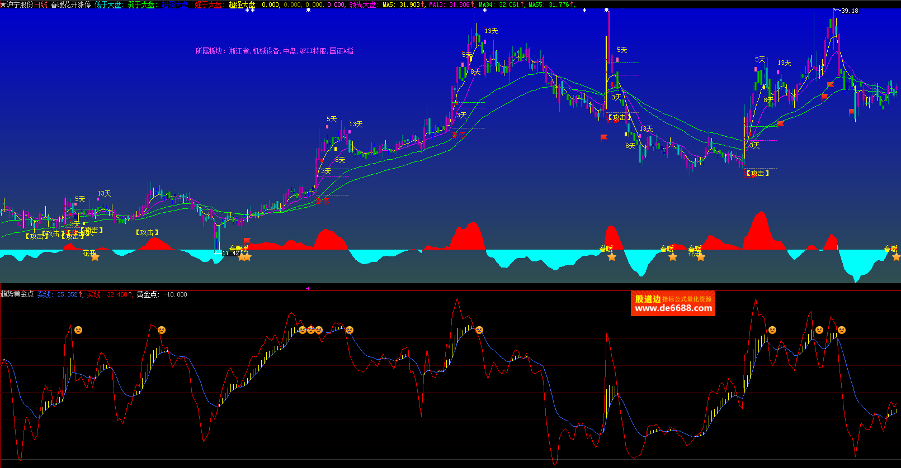Click the 领先大盘 label in the header
901x468 pixels.
coord(362,4)
